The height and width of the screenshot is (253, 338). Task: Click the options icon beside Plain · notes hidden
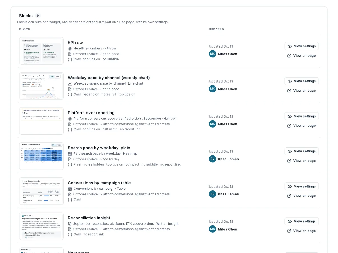pos(70,164)
